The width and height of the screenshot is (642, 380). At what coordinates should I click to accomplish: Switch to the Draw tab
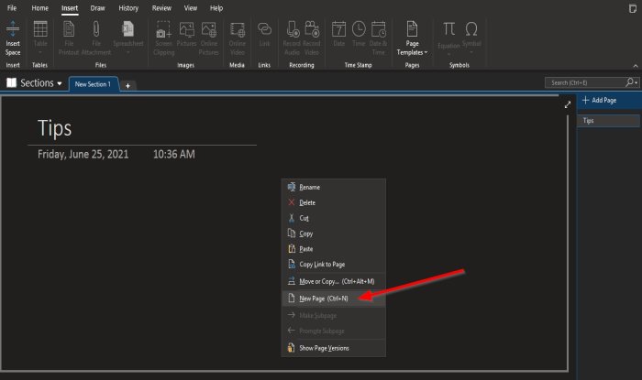(97, 7)
